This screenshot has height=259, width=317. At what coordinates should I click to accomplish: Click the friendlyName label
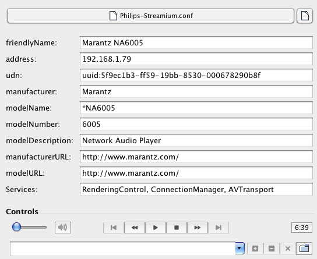31,43
